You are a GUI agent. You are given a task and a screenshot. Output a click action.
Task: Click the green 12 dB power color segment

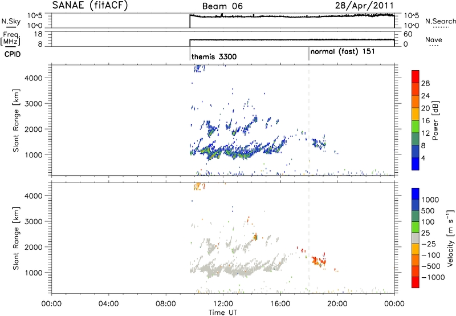pyautogui.click(x=416, y=126)
